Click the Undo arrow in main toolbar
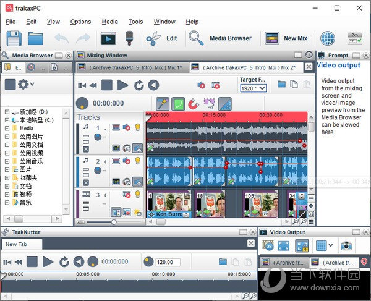This screenshot has height=301, width=371. 61,38
